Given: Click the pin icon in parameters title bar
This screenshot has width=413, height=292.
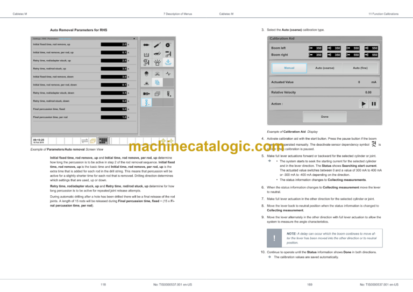Looking at the screenshot, I should coord(134,39).
